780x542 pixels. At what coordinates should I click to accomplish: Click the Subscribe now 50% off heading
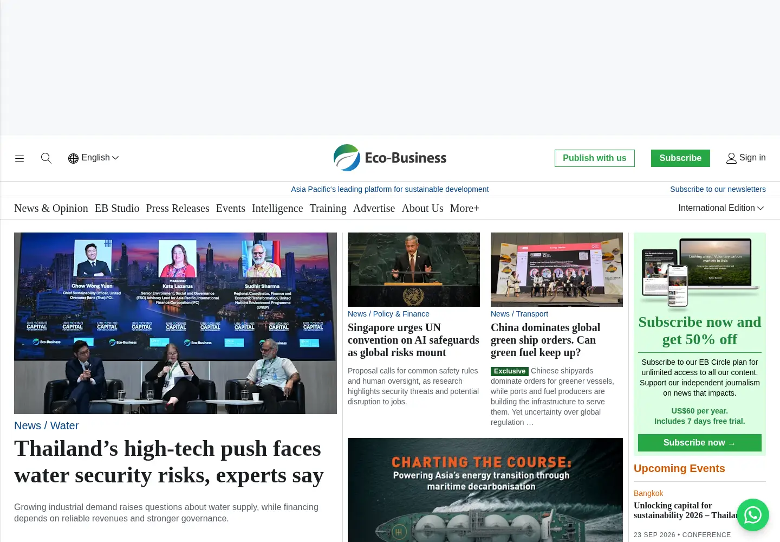700,331
